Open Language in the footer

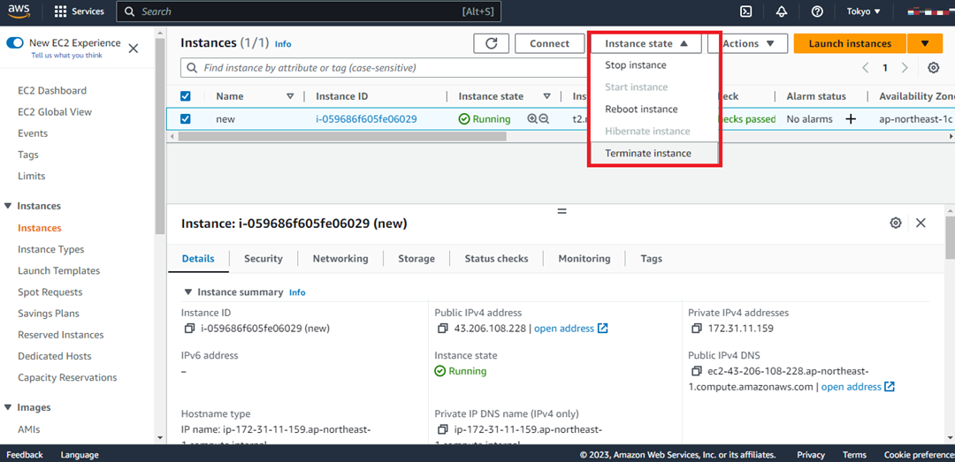point(80,455)
